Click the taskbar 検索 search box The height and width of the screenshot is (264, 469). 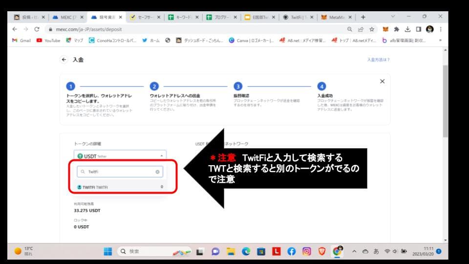(x=154, y=251)
